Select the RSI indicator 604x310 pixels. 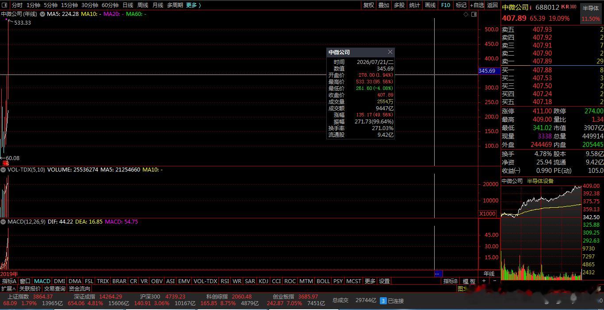[x=225, y=281]
